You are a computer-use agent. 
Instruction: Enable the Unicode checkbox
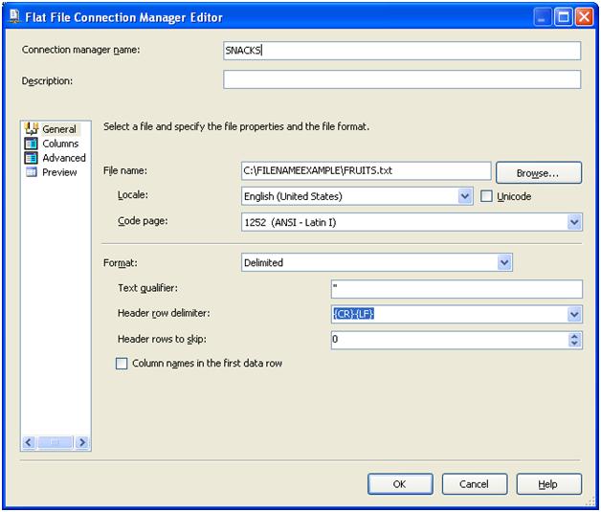coord(487,196)
